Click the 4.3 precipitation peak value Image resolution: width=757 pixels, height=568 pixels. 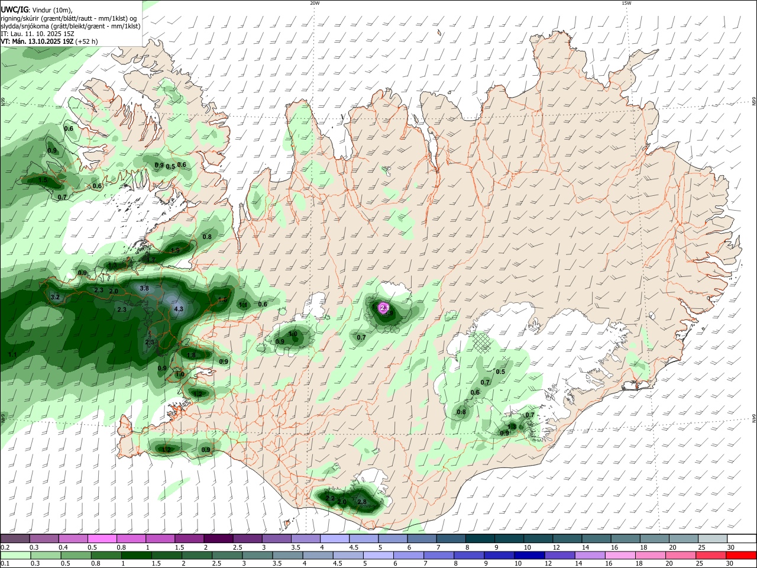(x=179, y=309)
